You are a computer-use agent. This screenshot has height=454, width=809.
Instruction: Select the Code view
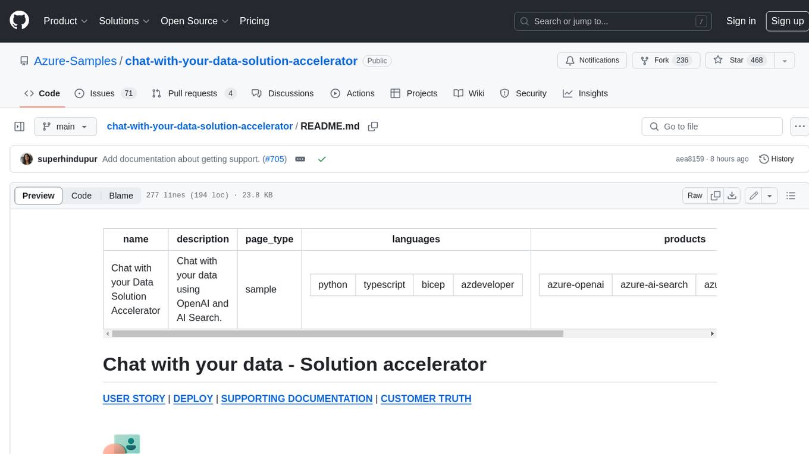[81, 196]
